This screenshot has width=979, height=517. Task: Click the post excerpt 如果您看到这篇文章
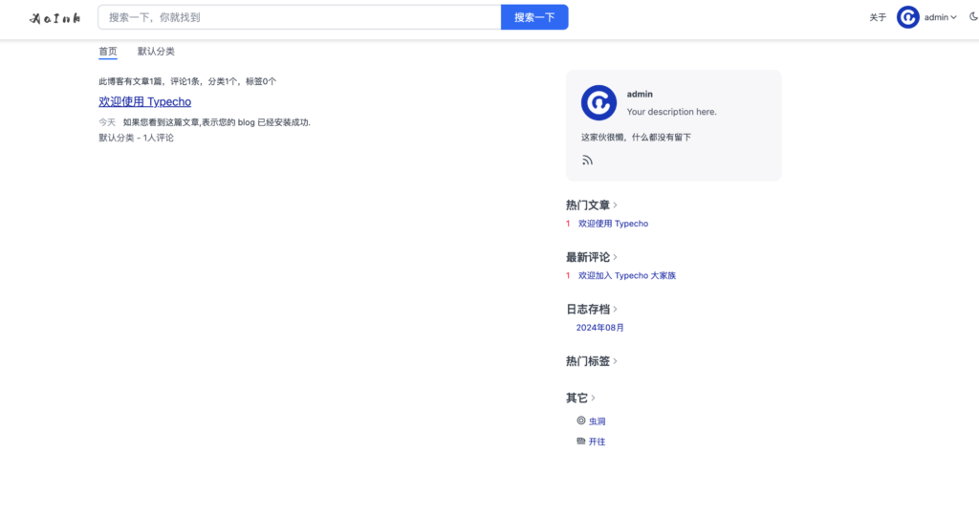(217, 122)
